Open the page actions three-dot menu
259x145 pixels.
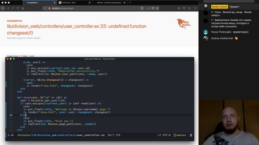tap(148, 8)
